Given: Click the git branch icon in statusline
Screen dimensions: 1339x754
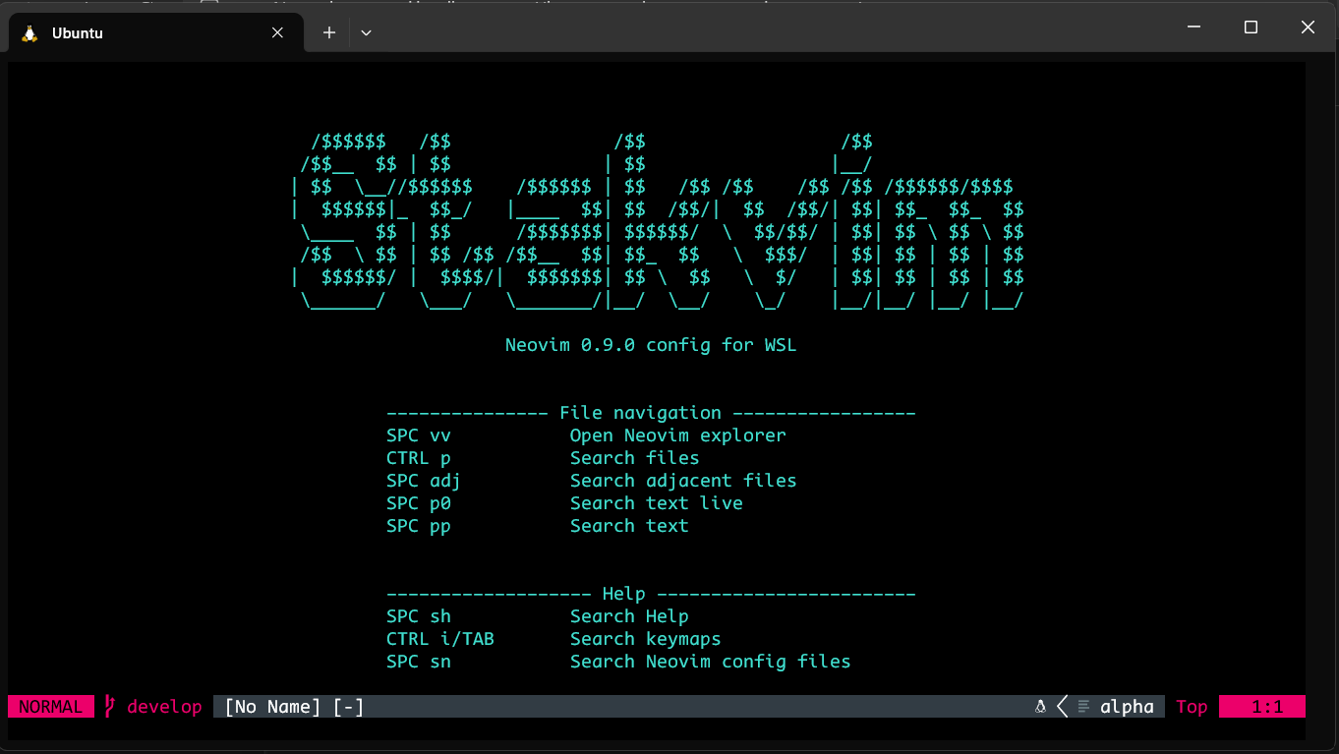Looking at the screenshot, I should 110,706.
